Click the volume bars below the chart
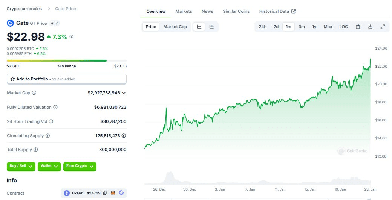 click(x=257, y=179)
